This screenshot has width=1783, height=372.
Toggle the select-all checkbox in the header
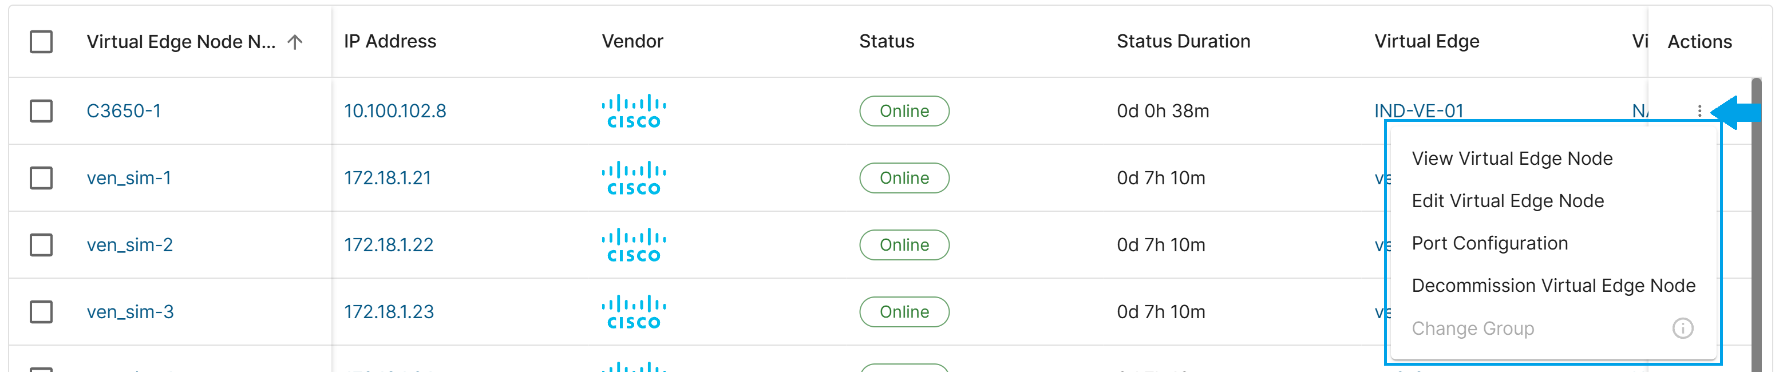point(42,41)
